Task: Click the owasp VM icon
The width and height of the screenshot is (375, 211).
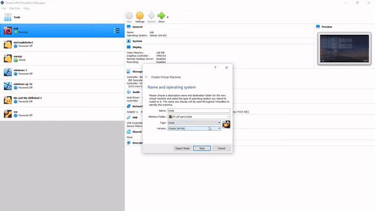Action: coord(8,59)
